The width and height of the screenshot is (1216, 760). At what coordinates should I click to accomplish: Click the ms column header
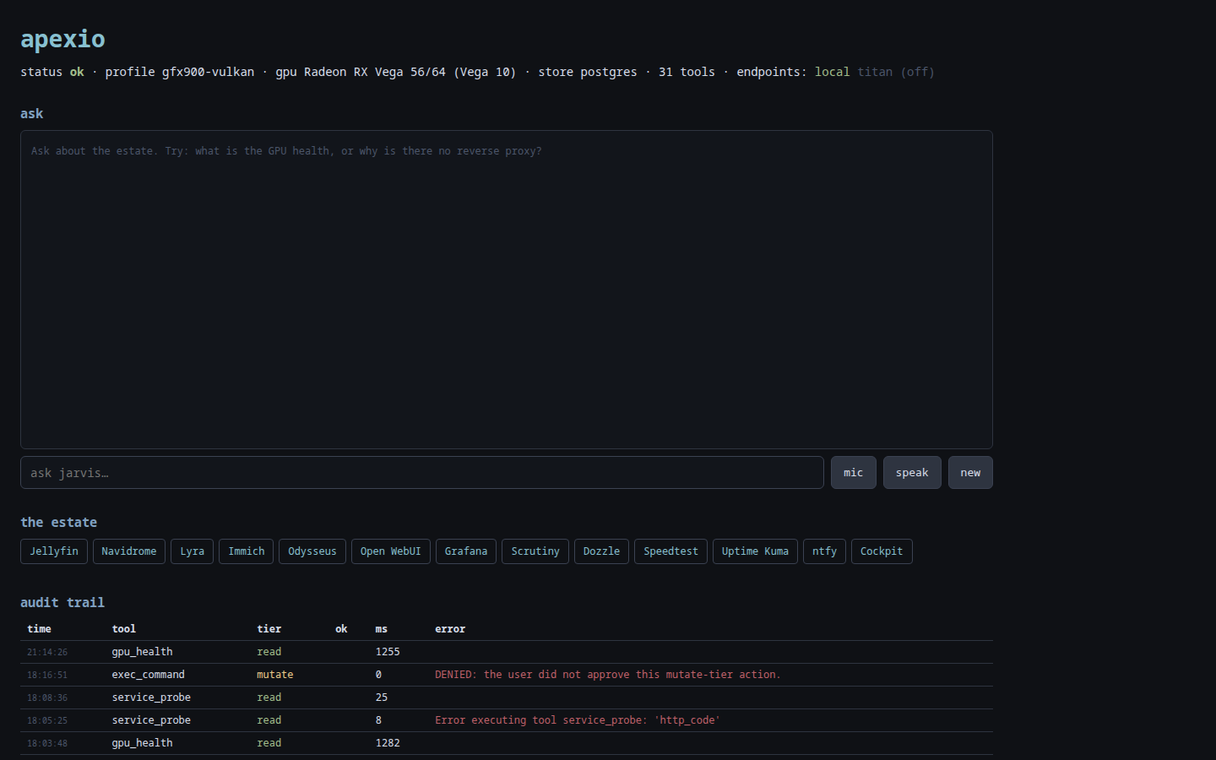click(x=382, y=629)
